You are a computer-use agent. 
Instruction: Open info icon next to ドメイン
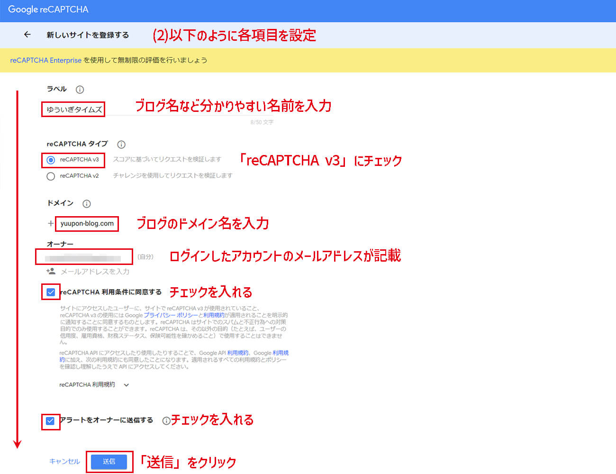point(86,204)
